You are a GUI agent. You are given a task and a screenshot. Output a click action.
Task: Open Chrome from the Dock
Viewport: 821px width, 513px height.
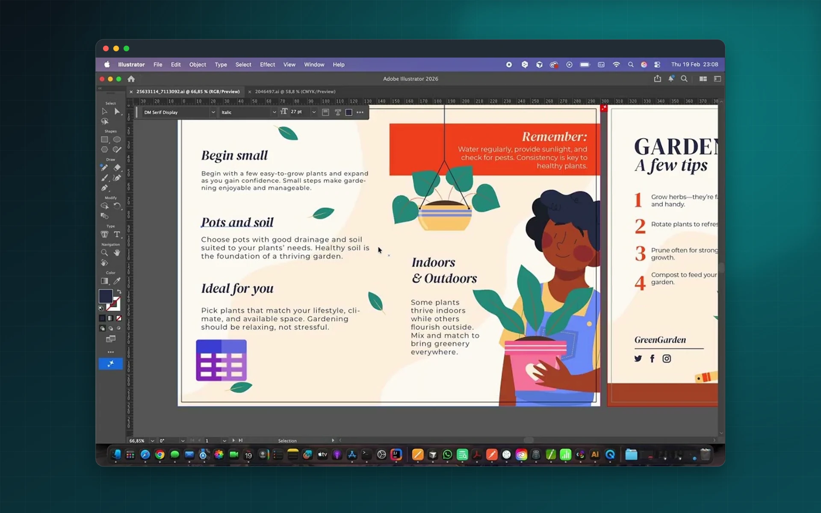[160, 455]
